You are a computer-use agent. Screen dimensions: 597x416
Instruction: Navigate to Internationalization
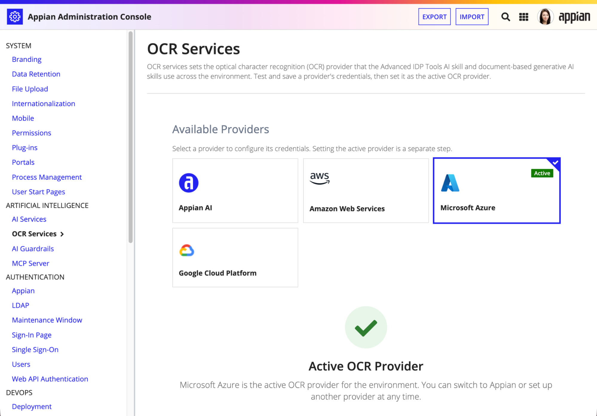[44, 104]
